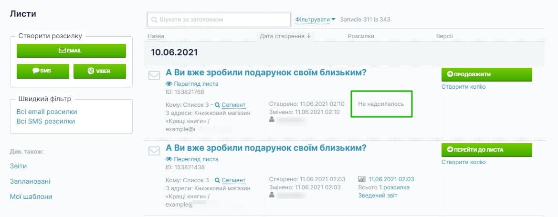Click the Версії column header
This screenshot has height=217, width=558.
(444, 36)
